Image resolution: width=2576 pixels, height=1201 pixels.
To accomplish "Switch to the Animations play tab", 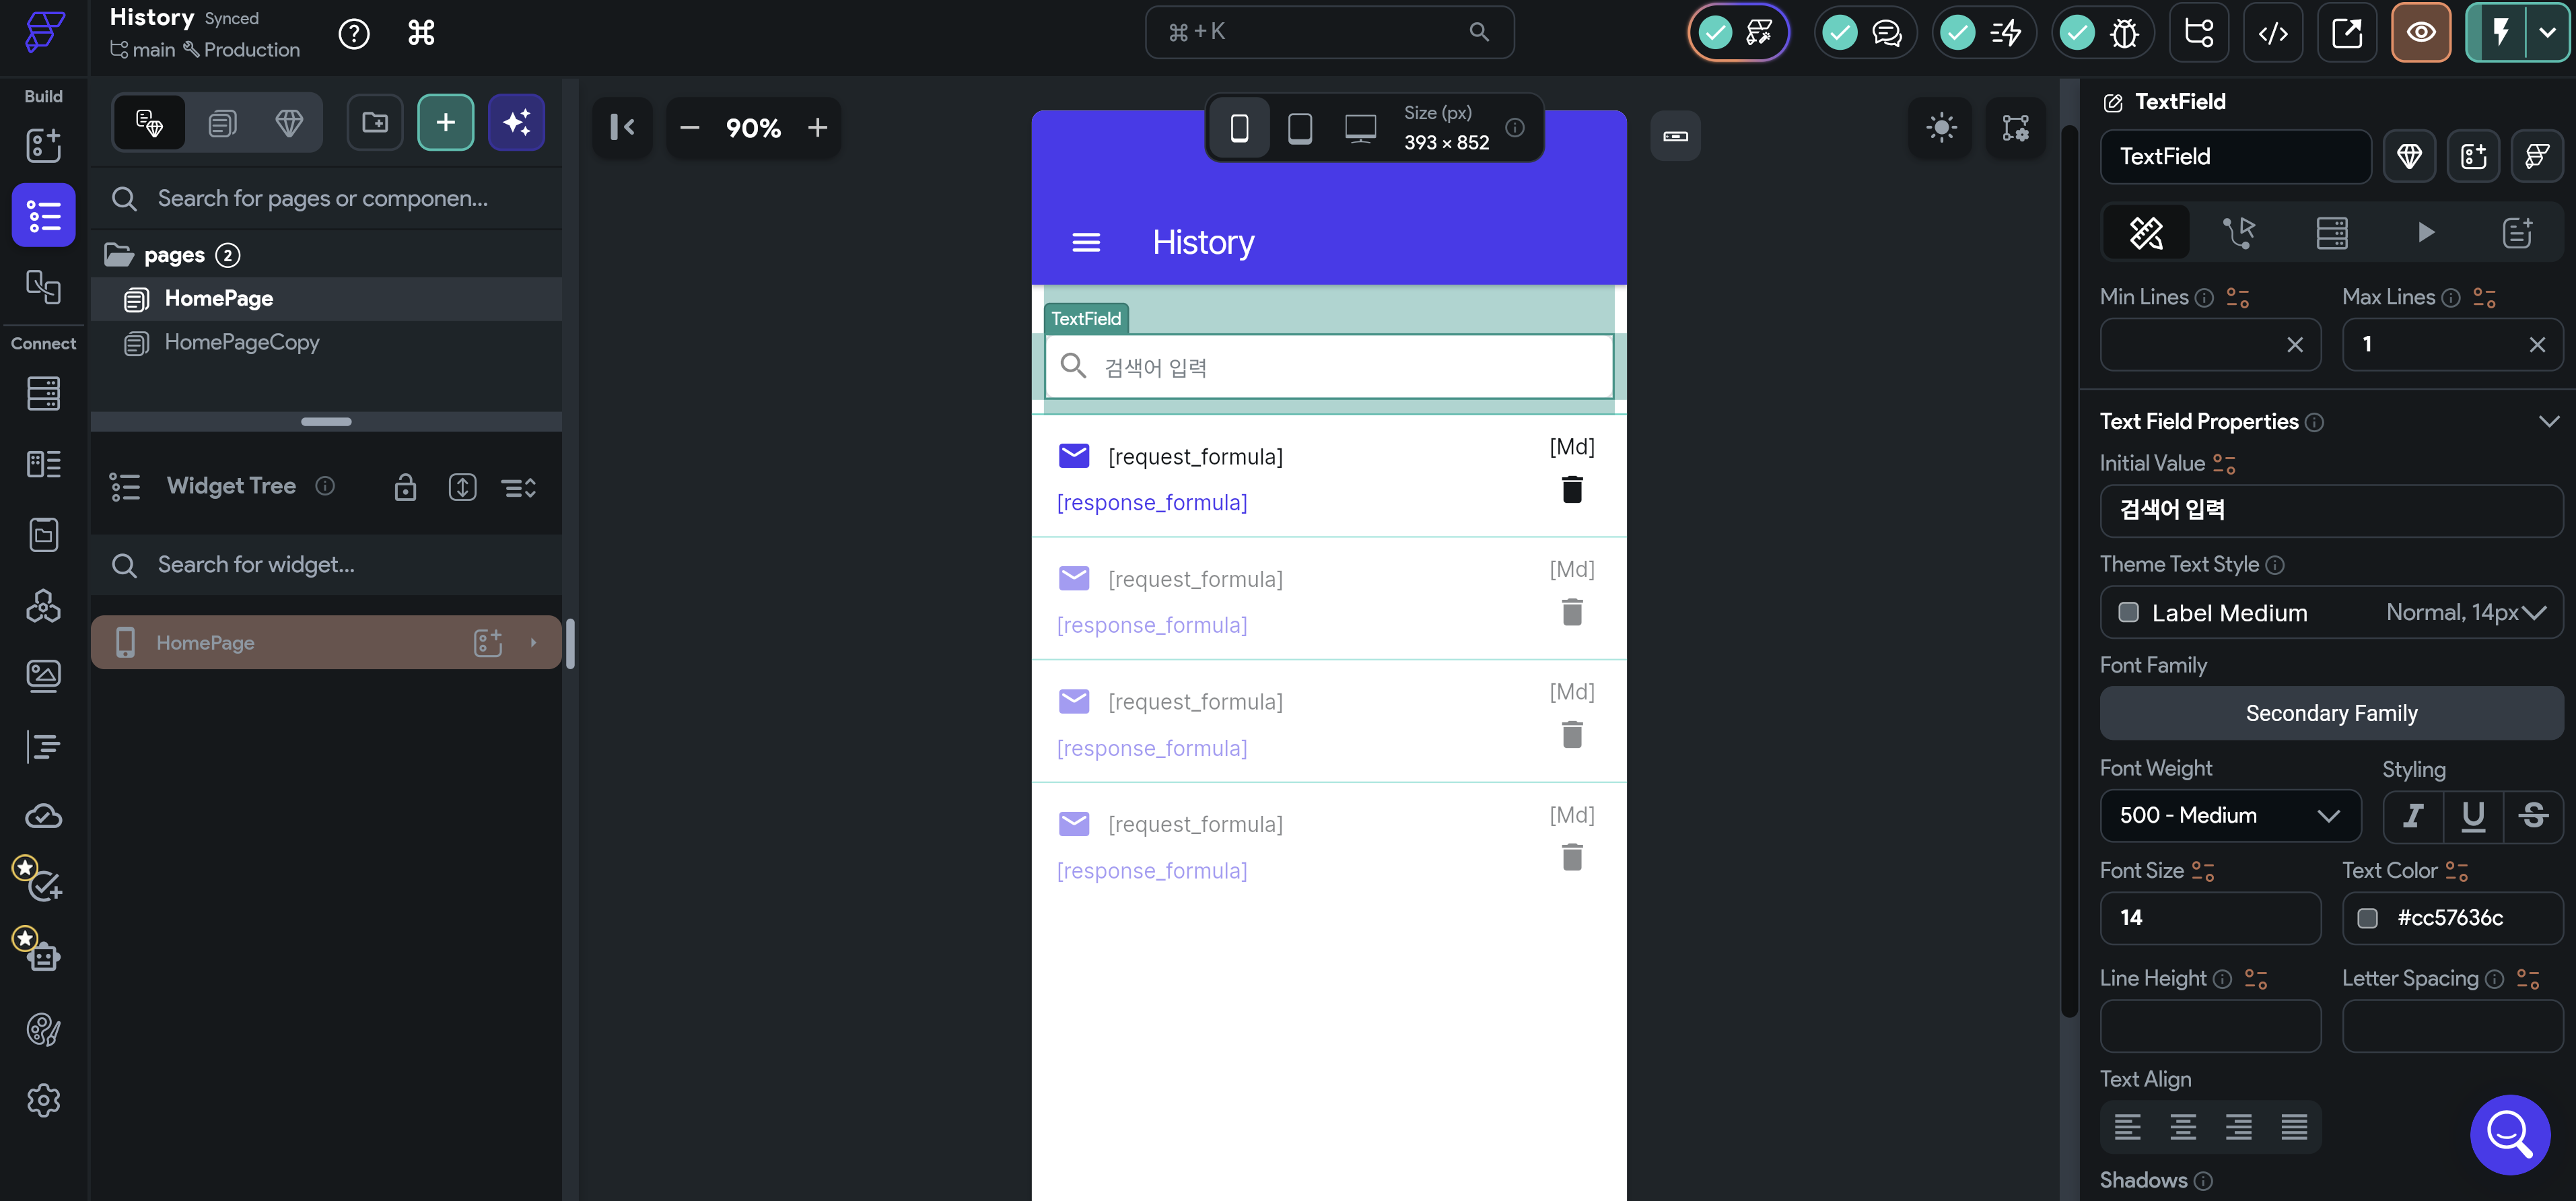I will pyautogui.click(x=2425, y=233).
